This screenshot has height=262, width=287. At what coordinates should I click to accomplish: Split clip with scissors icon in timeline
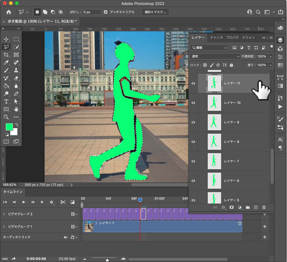coord(63,202)
